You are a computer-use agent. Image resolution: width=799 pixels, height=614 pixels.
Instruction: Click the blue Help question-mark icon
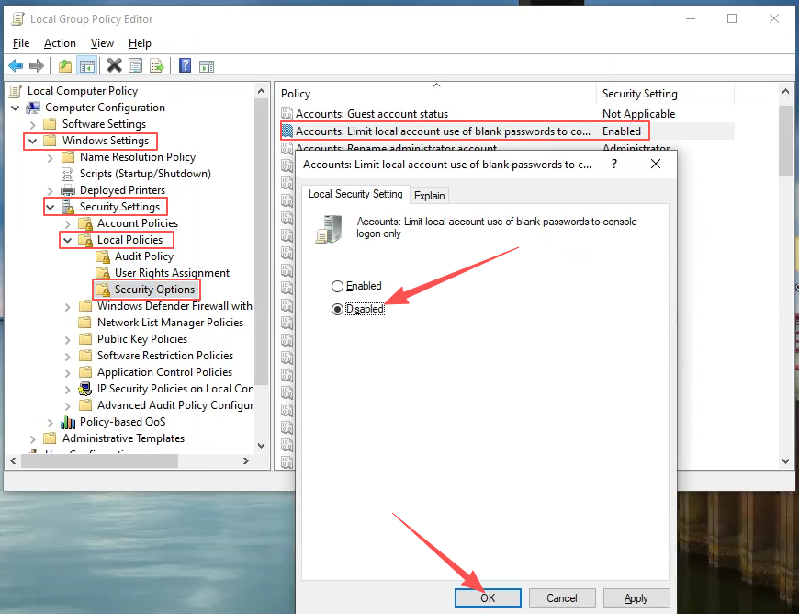185,65
